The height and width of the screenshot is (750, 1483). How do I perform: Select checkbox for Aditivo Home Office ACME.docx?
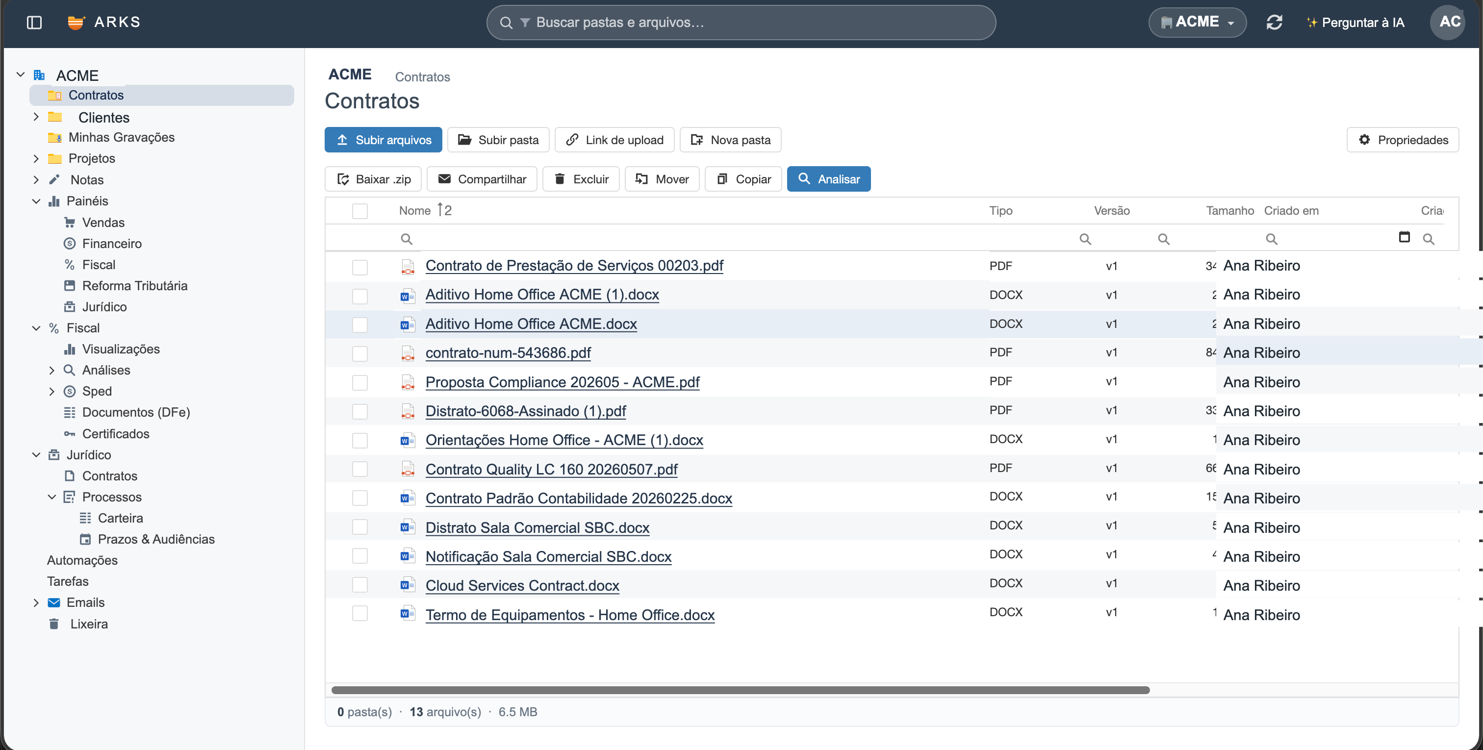pos(360,325)
